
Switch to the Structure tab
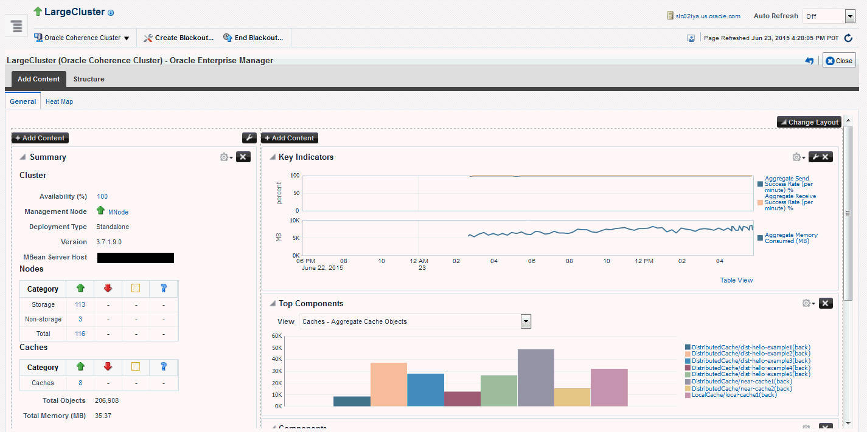(x=88, y=79)
